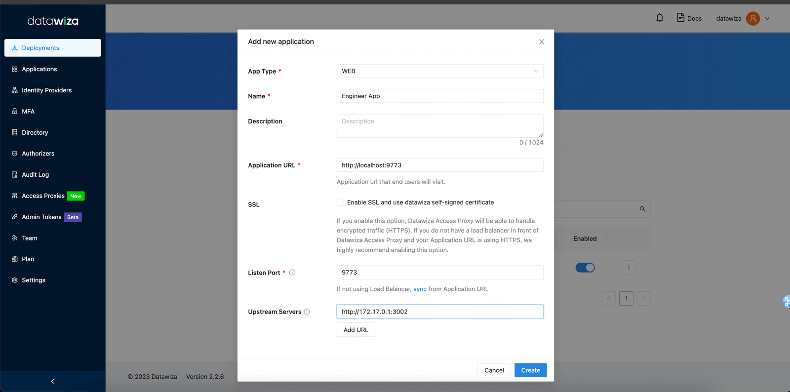This screenshot has width=790, height=392.
Task: Click the Team people icon
Action: pos(15,238)
